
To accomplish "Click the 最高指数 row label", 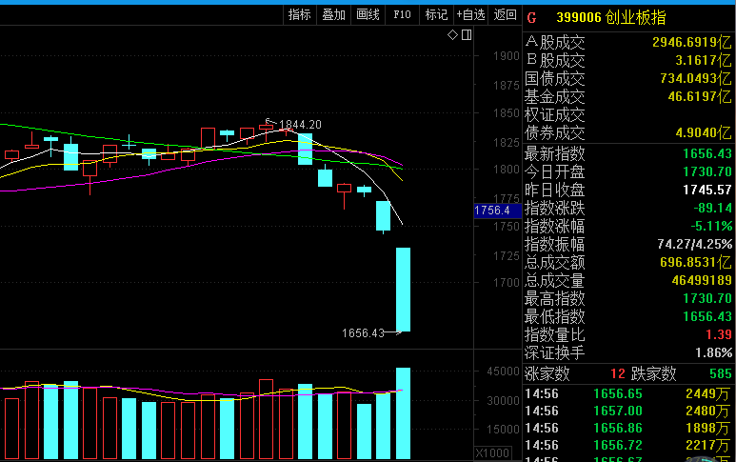I will pyautogui.click(x=554, y=298).
